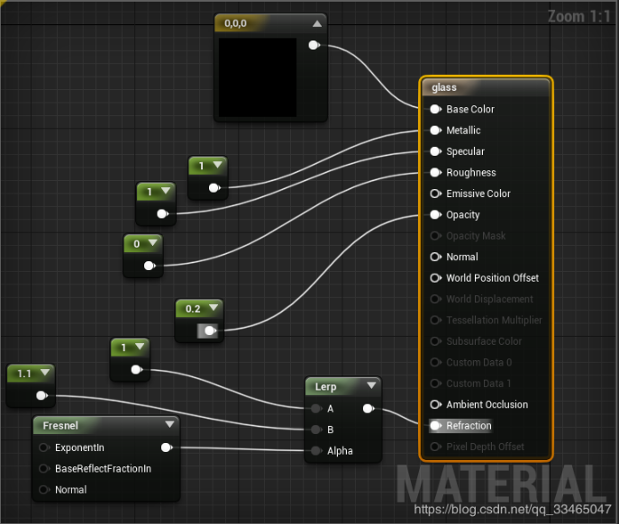Click the disabled World Displacement pin
The width and height of the screenshot is (619, 524).
(435, 299)
